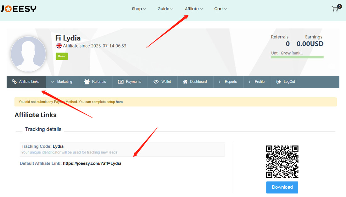This screenshot has height=197, width=346.
Task: Download the QR code
Action: click(282, 187)
